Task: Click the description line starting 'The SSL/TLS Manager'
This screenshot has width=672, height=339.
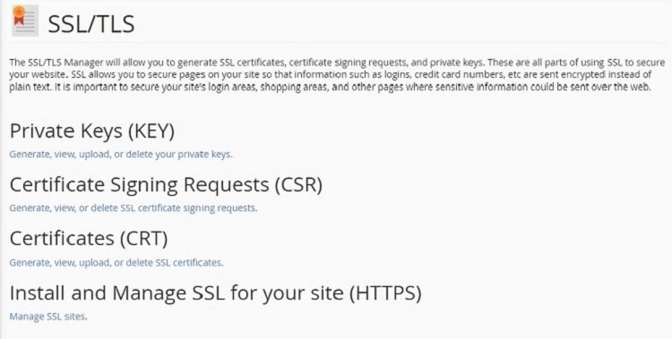Action: 337,63
